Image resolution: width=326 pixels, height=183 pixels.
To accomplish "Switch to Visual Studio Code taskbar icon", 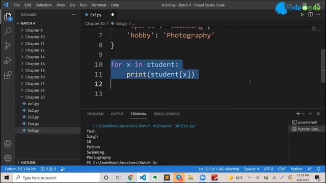I will point(143,177).
